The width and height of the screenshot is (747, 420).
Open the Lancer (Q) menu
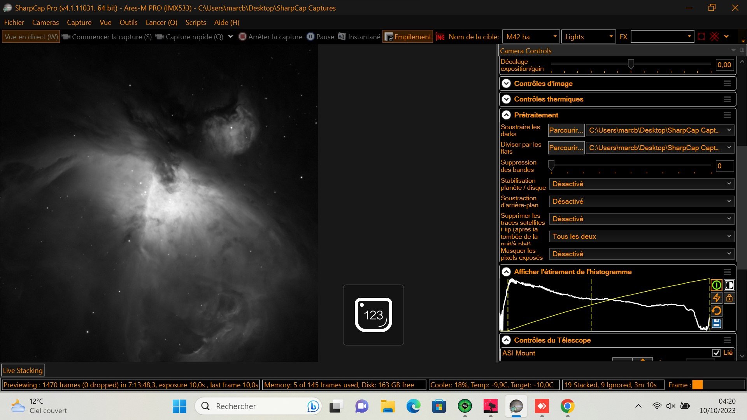click(161, 23)
